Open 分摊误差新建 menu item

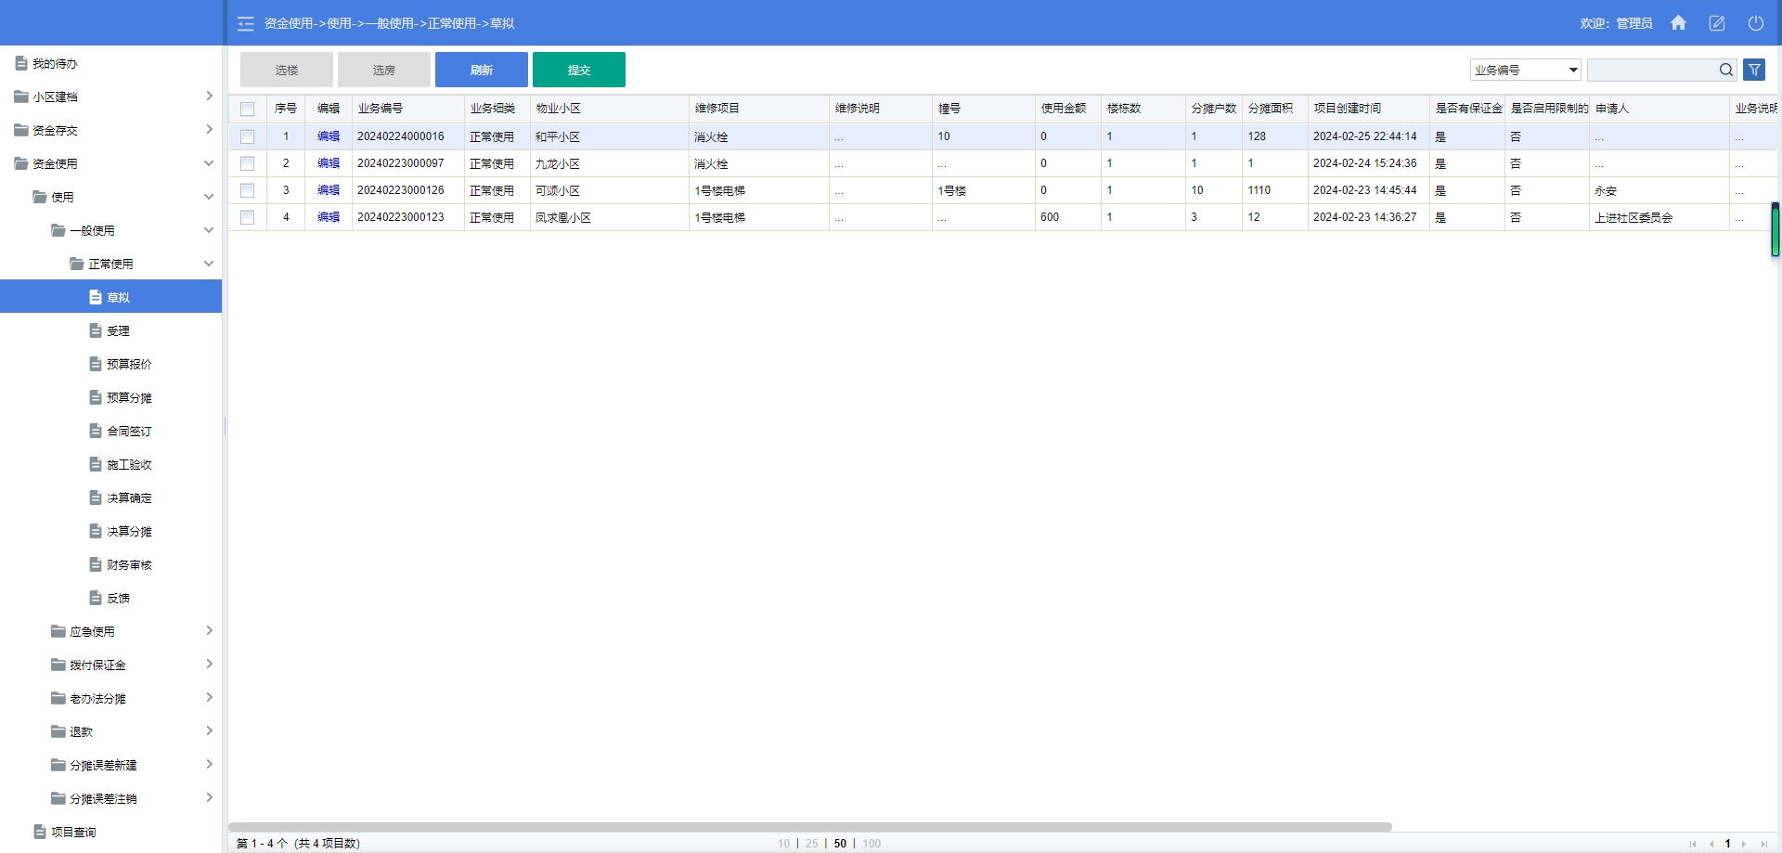[111, 765]
